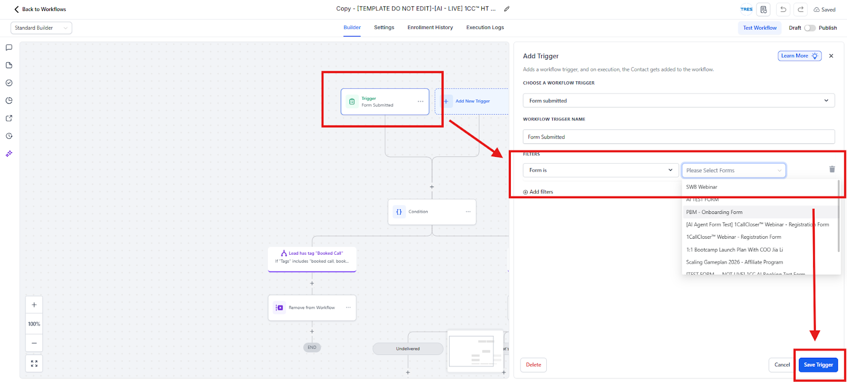Viewport: 847px width, 382px height.
Task: Open the clock history icon in the left sidebar
Action: (9, 136)
